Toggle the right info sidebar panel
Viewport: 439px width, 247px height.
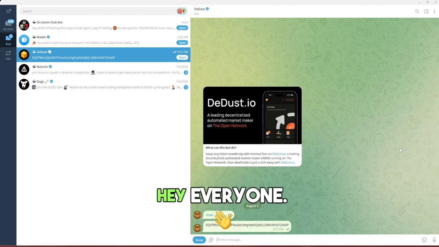pos(426,11)
